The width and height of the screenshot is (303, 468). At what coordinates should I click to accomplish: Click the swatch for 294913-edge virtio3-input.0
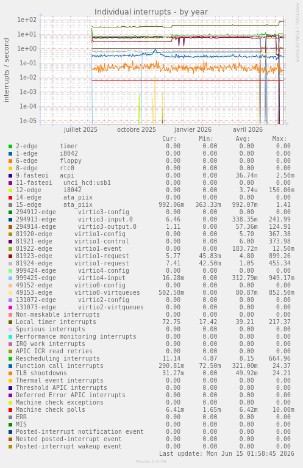point(10,220)
